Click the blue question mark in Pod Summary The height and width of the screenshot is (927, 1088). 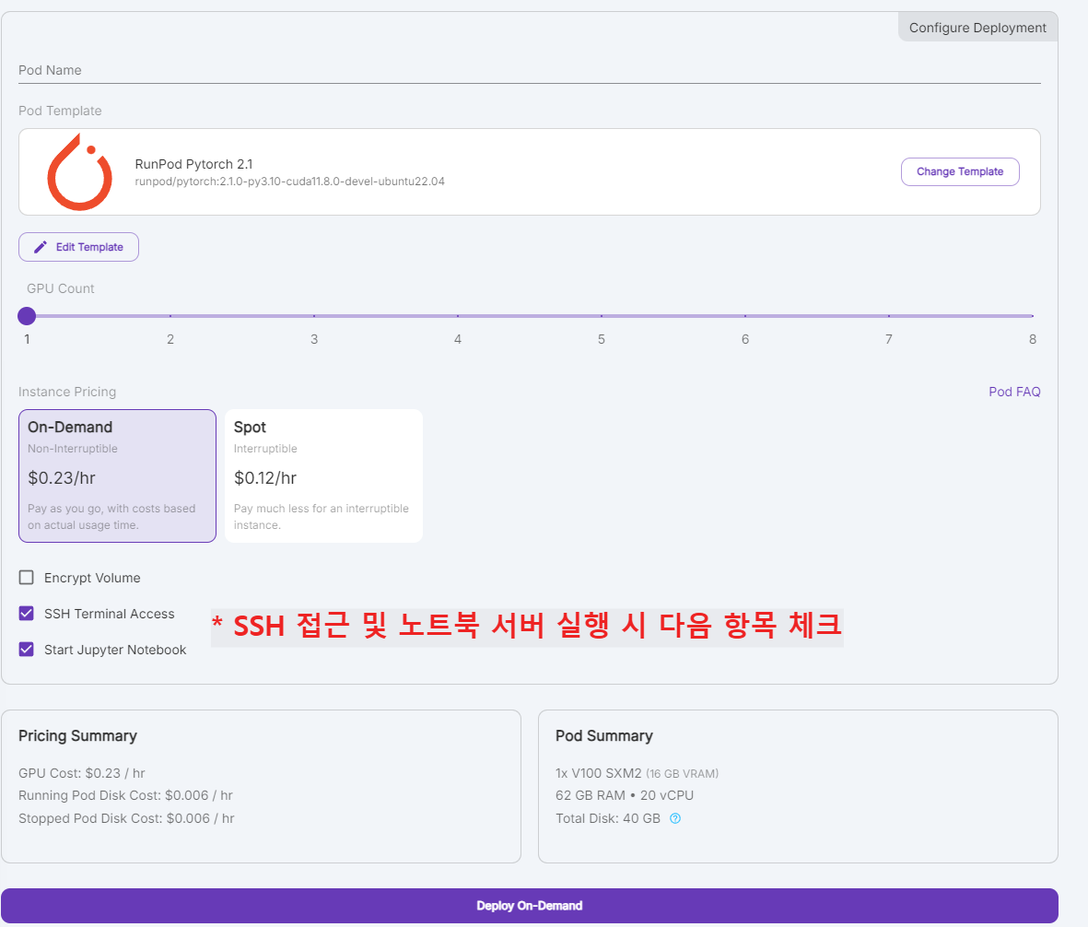(673, 818)
